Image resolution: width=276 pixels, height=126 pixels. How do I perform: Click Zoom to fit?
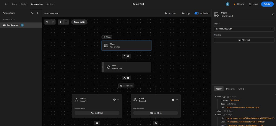pyautogui.click(x=79, y=22)
